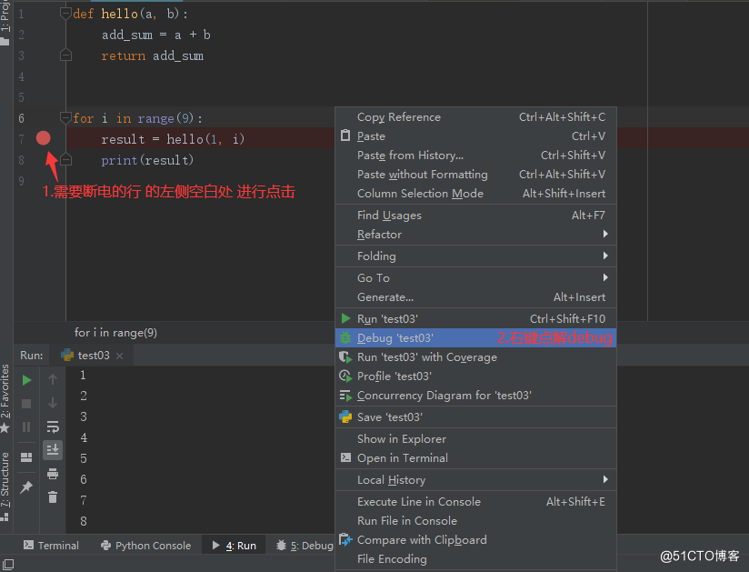749x572 pixels.
Task: Remove the red breakpoint on line 7
Action: point(43,138)
